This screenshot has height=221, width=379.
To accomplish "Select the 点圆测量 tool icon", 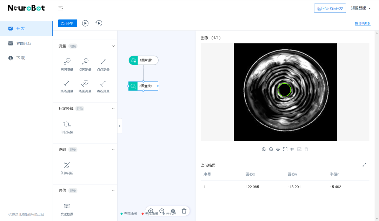I will (x=85, y=62).
